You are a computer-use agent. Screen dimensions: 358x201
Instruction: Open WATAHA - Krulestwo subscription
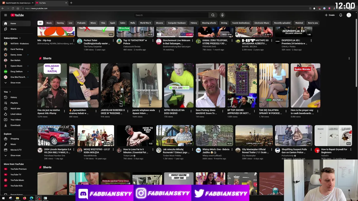click(17, 44)
